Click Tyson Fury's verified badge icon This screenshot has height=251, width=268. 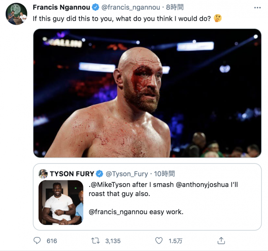click(99, 174)
